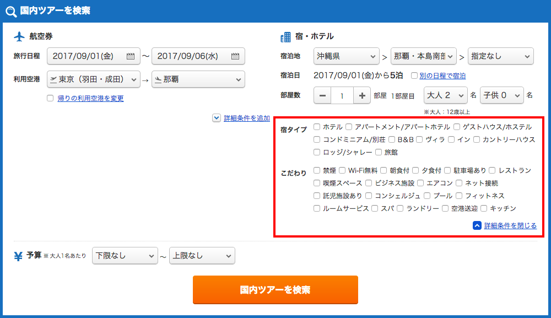
Task: Enable the ランドリー checkbox
Action: (x=400, y=208)
